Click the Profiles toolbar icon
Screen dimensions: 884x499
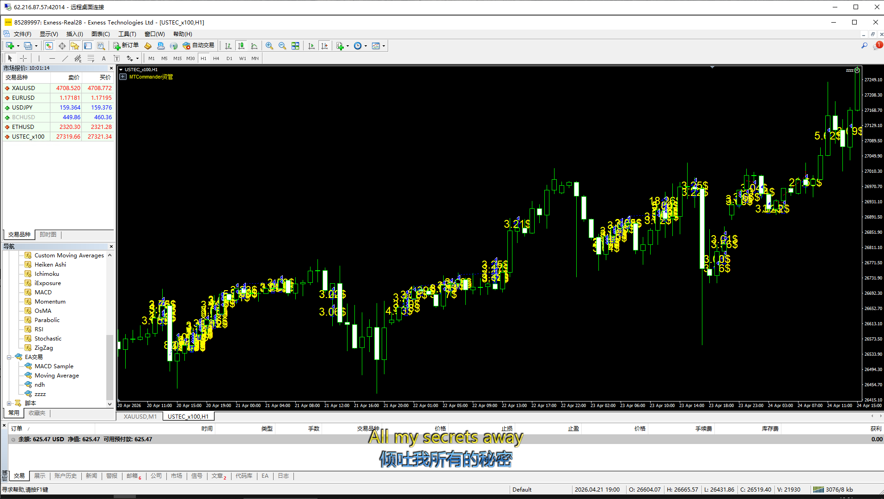[28, 46]
